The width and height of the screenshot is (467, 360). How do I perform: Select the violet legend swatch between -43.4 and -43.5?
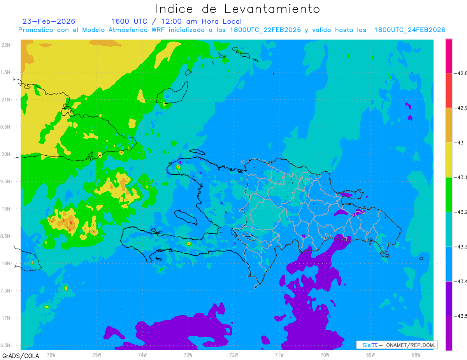pos(449,298)
